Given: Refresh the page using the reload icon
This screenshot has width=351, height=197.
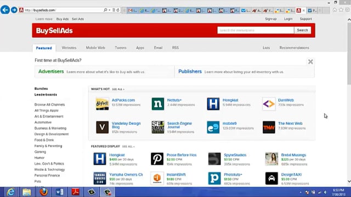Looking at the screenshot, I should click(118, 10).
